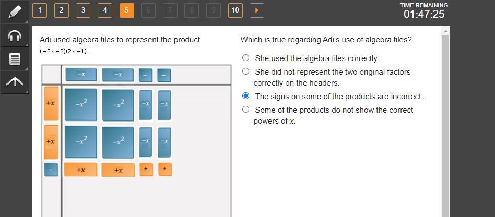Click the bottom-left orange +x product tile

click(81, 170)
